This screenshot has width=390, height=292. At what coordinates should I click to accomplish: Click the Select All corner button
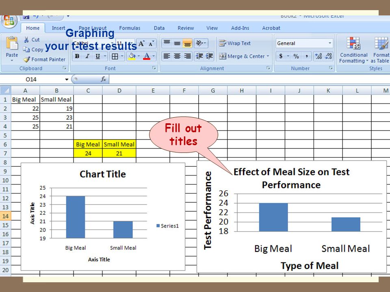[x=5, y=90]
